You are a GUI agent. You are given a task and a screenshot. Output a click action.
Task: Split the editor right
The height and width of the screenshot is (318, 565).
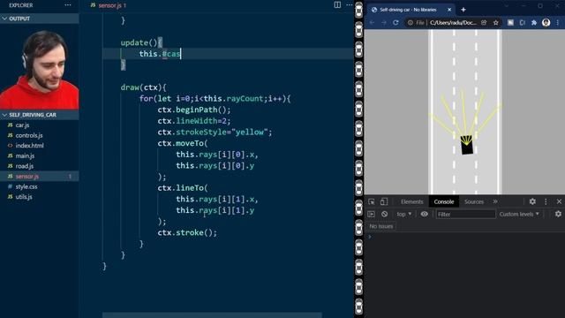(x=337, y=4)
